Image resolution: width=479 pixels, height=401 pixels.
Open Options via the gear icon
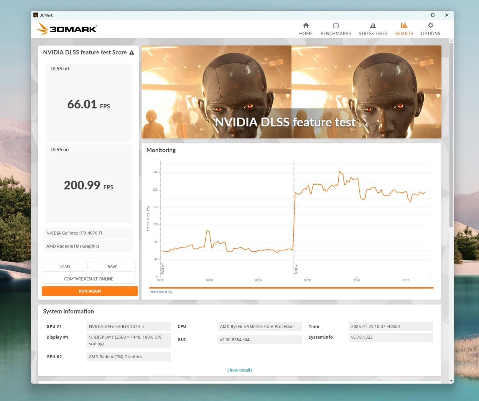[430, 25]
